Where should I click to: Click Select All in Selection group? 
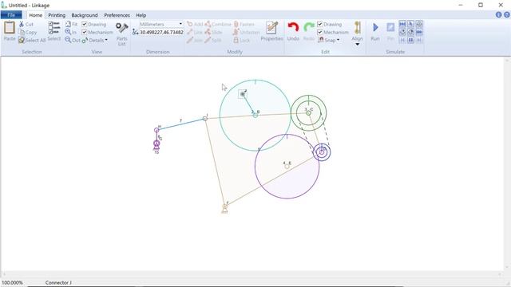(x=32, y=40)
